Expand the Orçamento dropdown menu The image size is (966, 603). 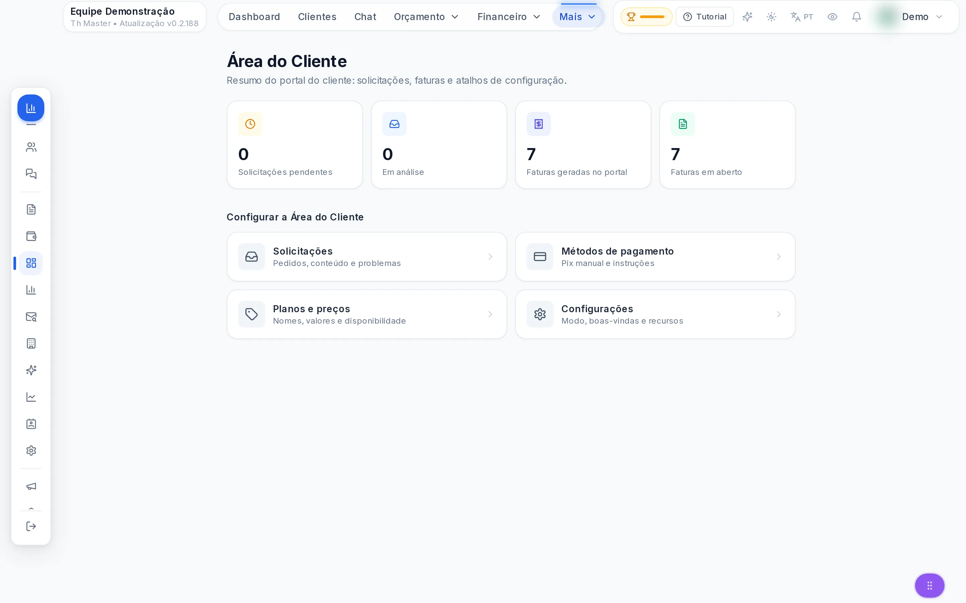[426, 17]
